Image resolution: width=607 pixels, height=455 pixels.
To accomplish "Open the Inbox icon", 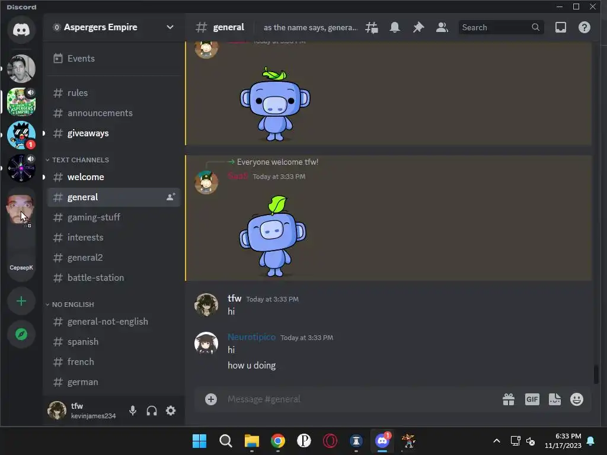I will point(561,27).
